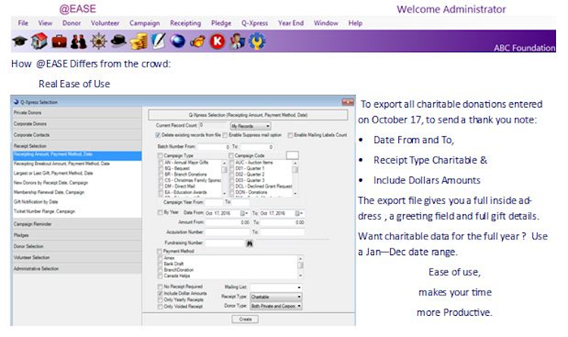Check Amex payment method
The width and height of the screenshot is (568, 337).
[160, 258]
